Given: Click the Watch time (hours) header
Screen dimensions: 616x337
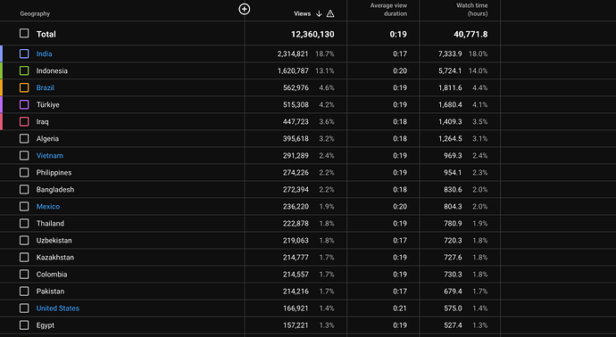Looking at the screenshot, I should pyautogui.click(x=472, y=10).
